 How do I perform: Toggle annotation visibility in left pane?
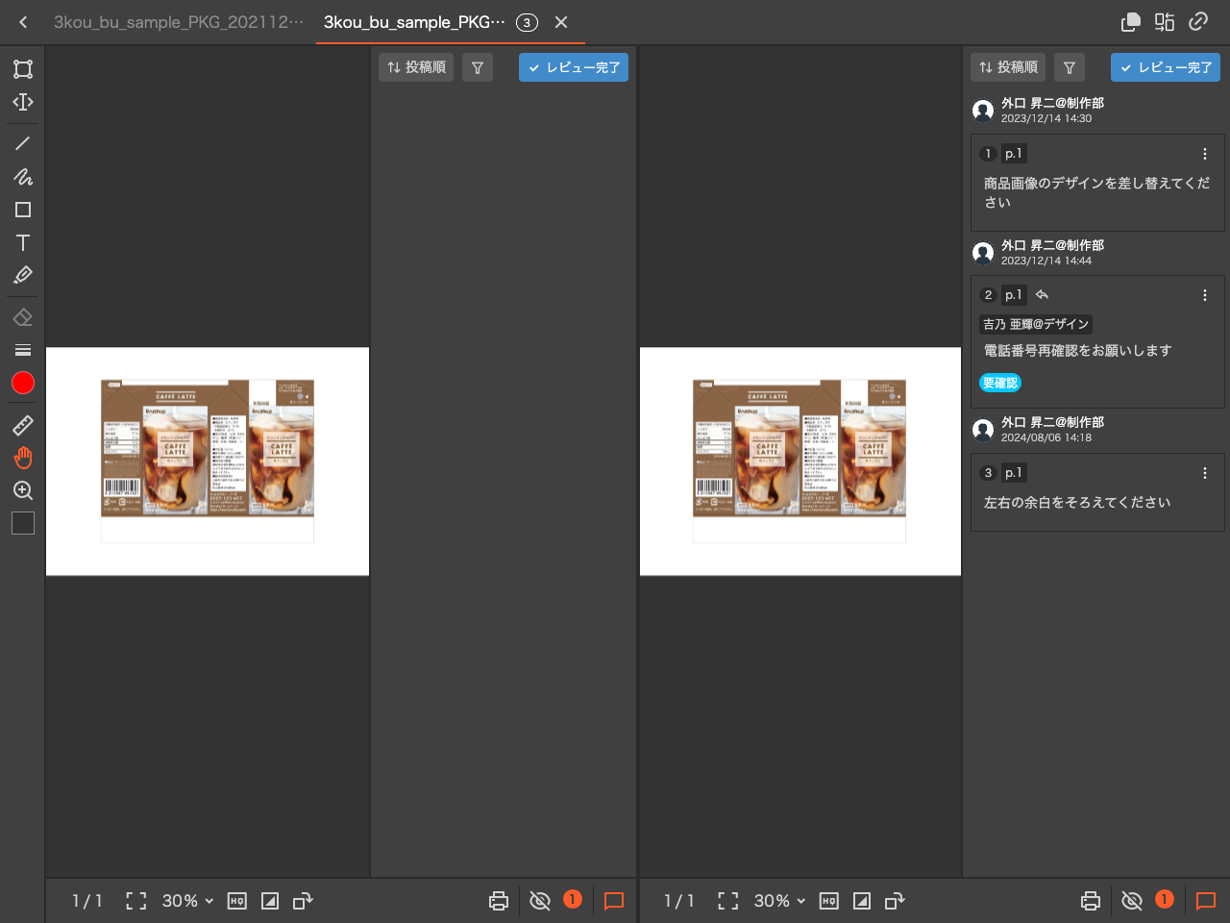tap(540, 901)
